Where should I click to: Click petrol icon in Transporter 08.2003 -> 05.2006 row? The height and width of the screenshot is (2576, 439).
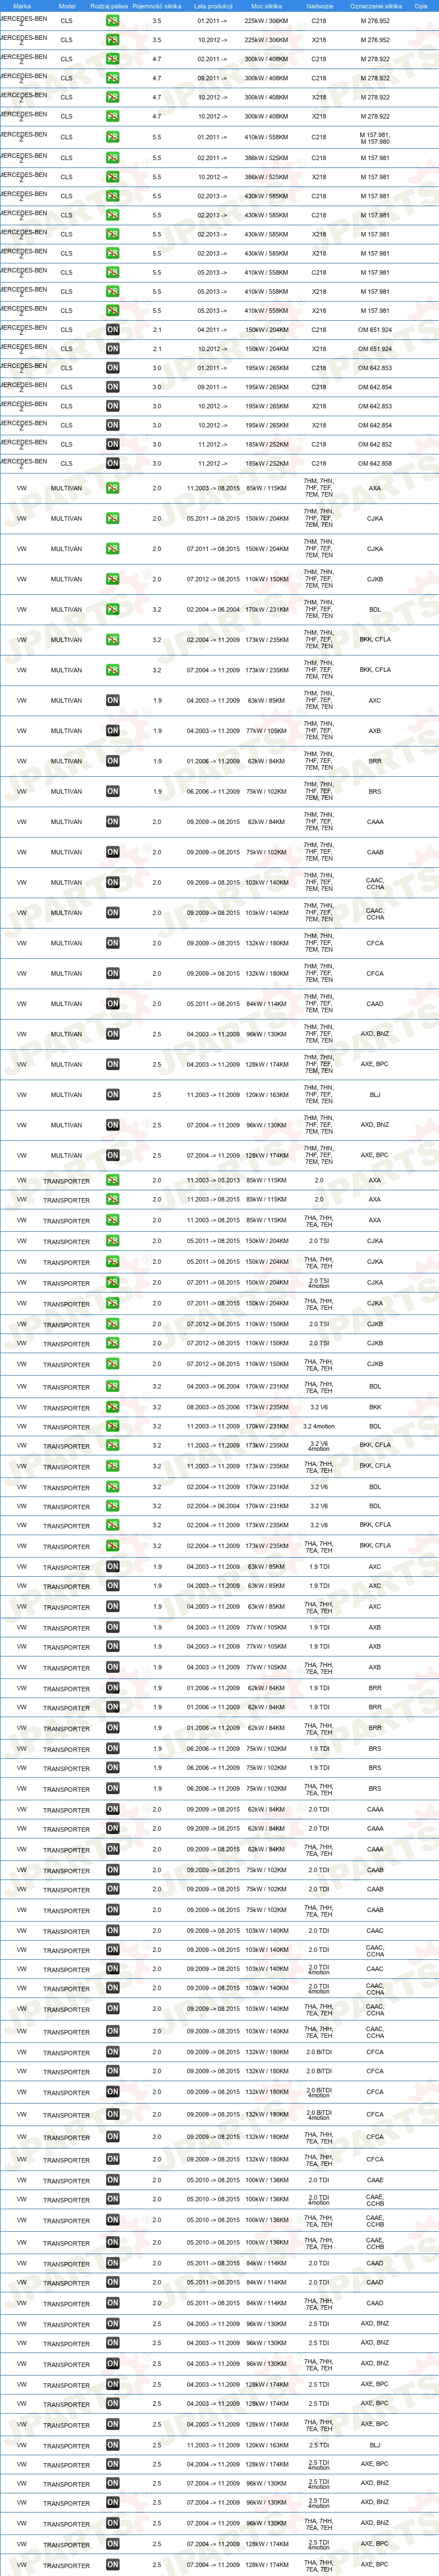click(113, 1407)
